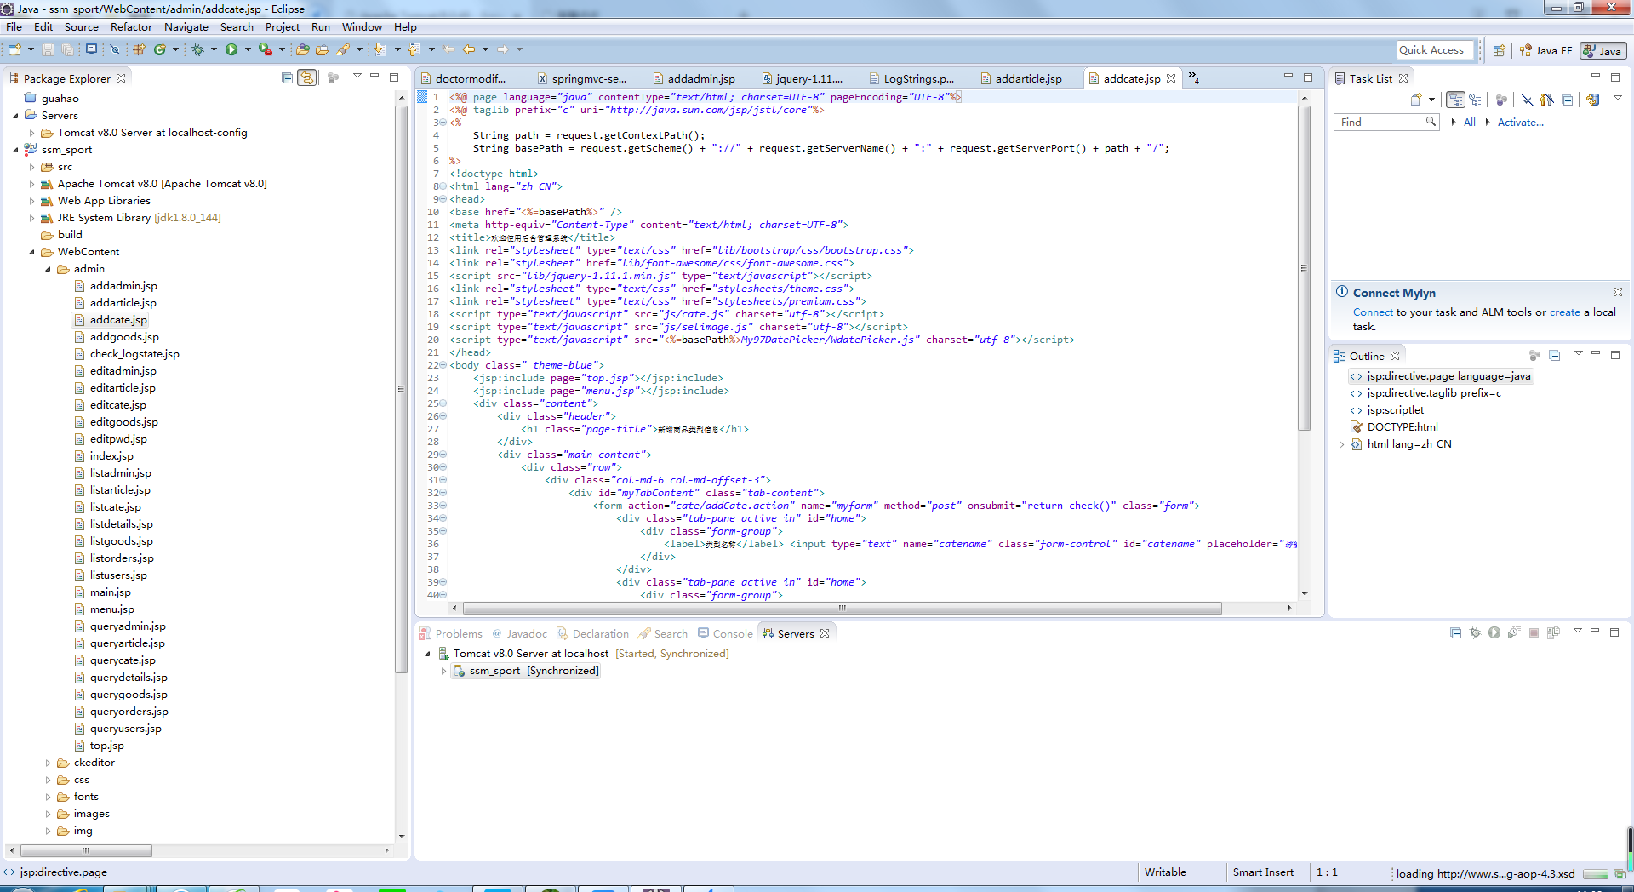Click the Save All toolbar icon
Viewport: 1634px width, 892px height.
67,50
